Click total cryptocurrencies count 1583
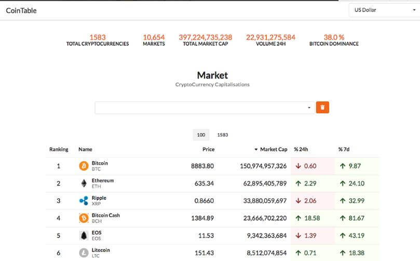This screenshot has height=261, width=420. coord(98,37)
